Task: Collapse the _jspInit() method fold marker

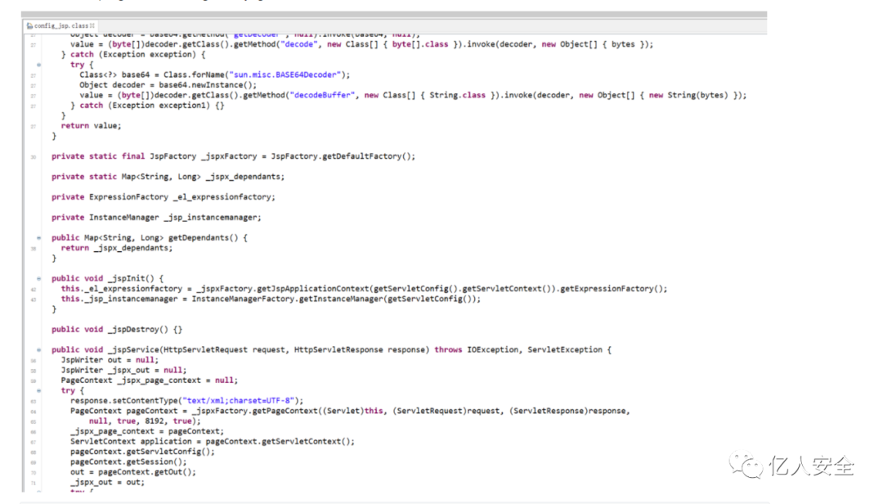Action: pos(39,278)
